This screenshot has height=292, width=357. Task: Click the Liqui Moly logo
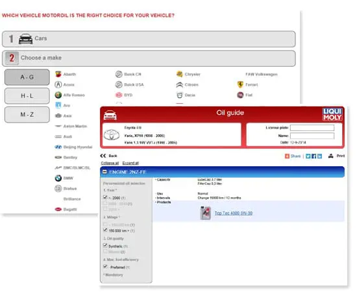pyautogui.click(x=332, y=114)
